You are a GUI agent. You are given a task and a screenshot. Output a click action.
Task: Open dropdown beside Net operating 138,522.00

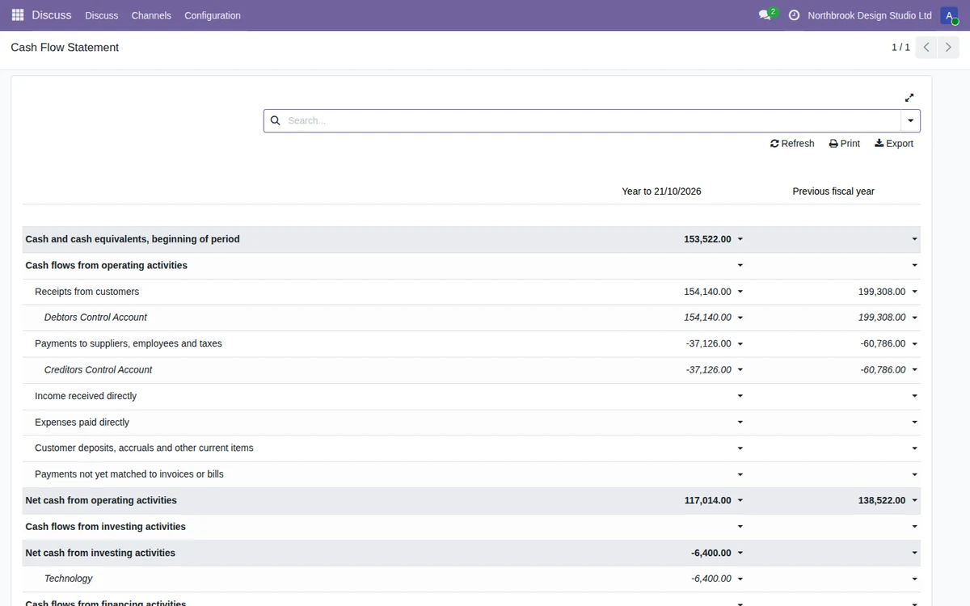click(915, 501)
